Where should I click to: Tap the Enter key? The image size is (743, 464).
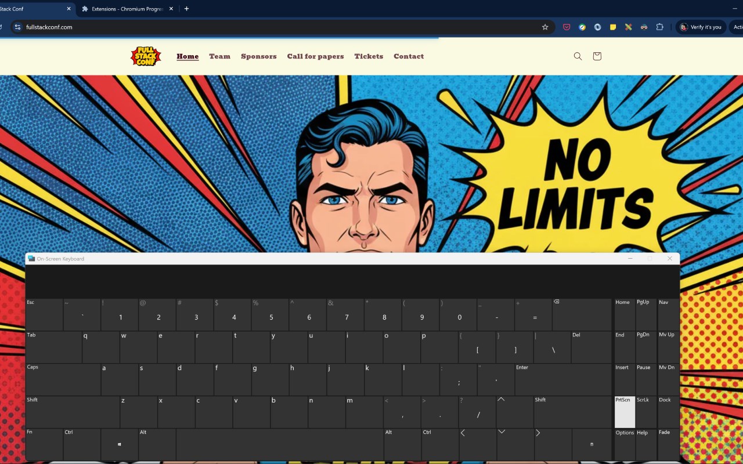563,379
